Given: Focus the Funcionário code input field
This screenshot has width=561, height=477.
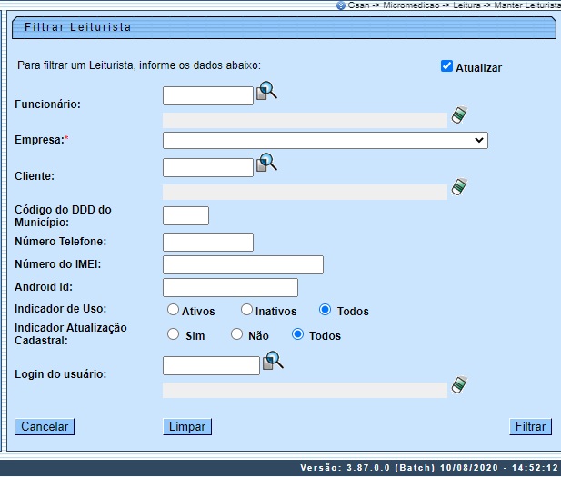Looking at the screenshot, I should (x=208, y=95).
